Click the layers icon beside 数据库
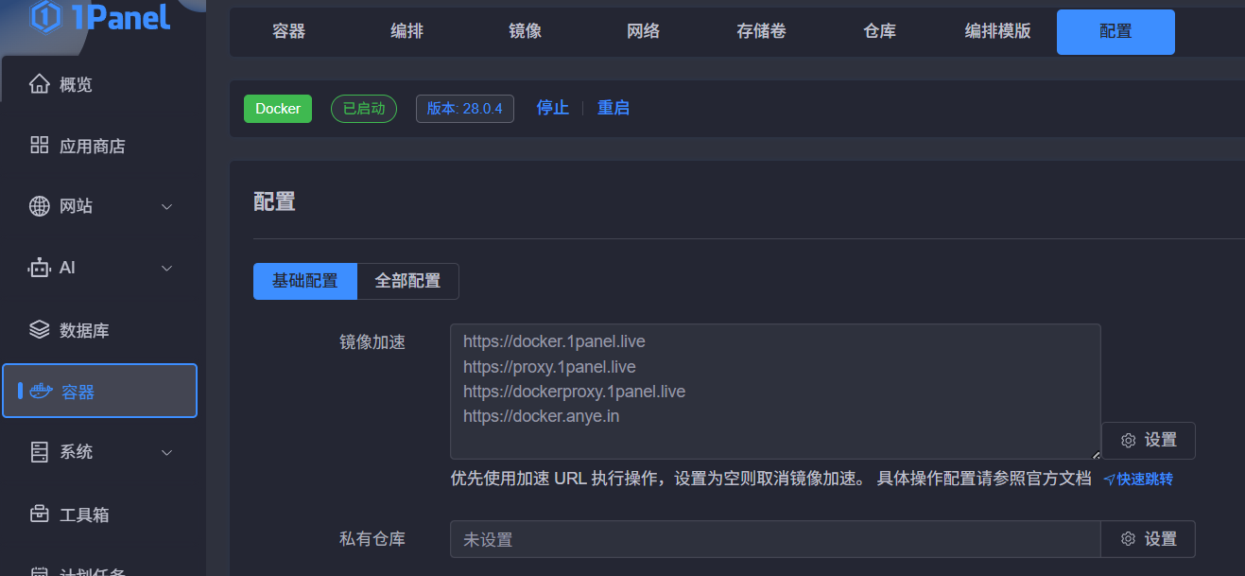Screen dimensions: 1245x576 [x=39, y=330]
